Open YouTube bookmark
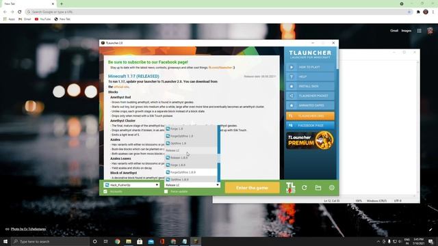This screenshot has width=438, height=246. 42,19
